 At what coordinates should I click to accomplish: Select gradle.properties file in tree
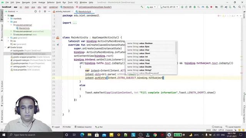pos(28,63)
